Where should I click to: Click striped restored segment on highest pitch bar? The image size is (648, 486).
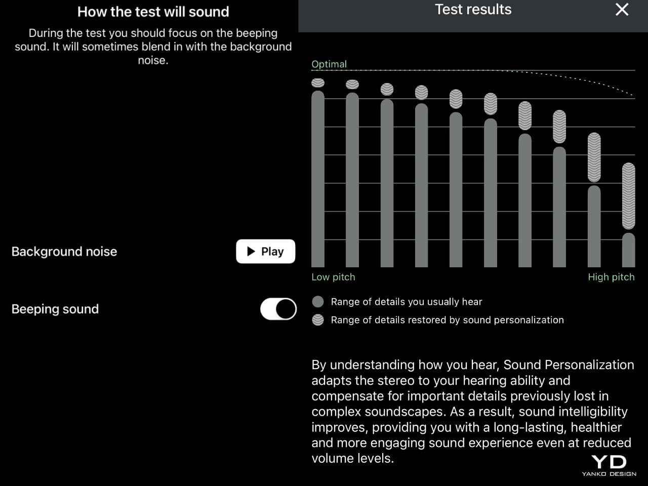pos(628,196)
